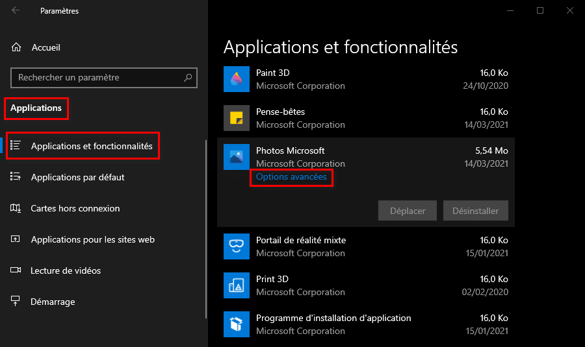Open Applications et fonctionnalités section
The height and width of the screenshot is (347, 585).
click(x=91, y=146)
